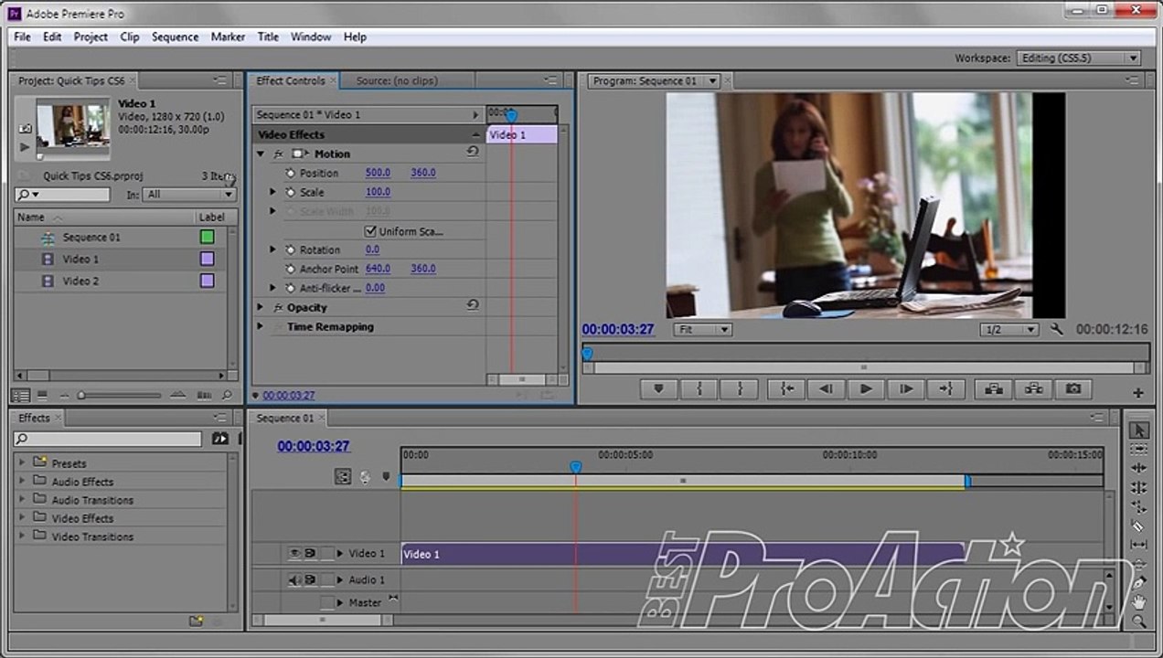Play the program sequence
Viewport: 1163px width, 658px height.
coord(865,389)
